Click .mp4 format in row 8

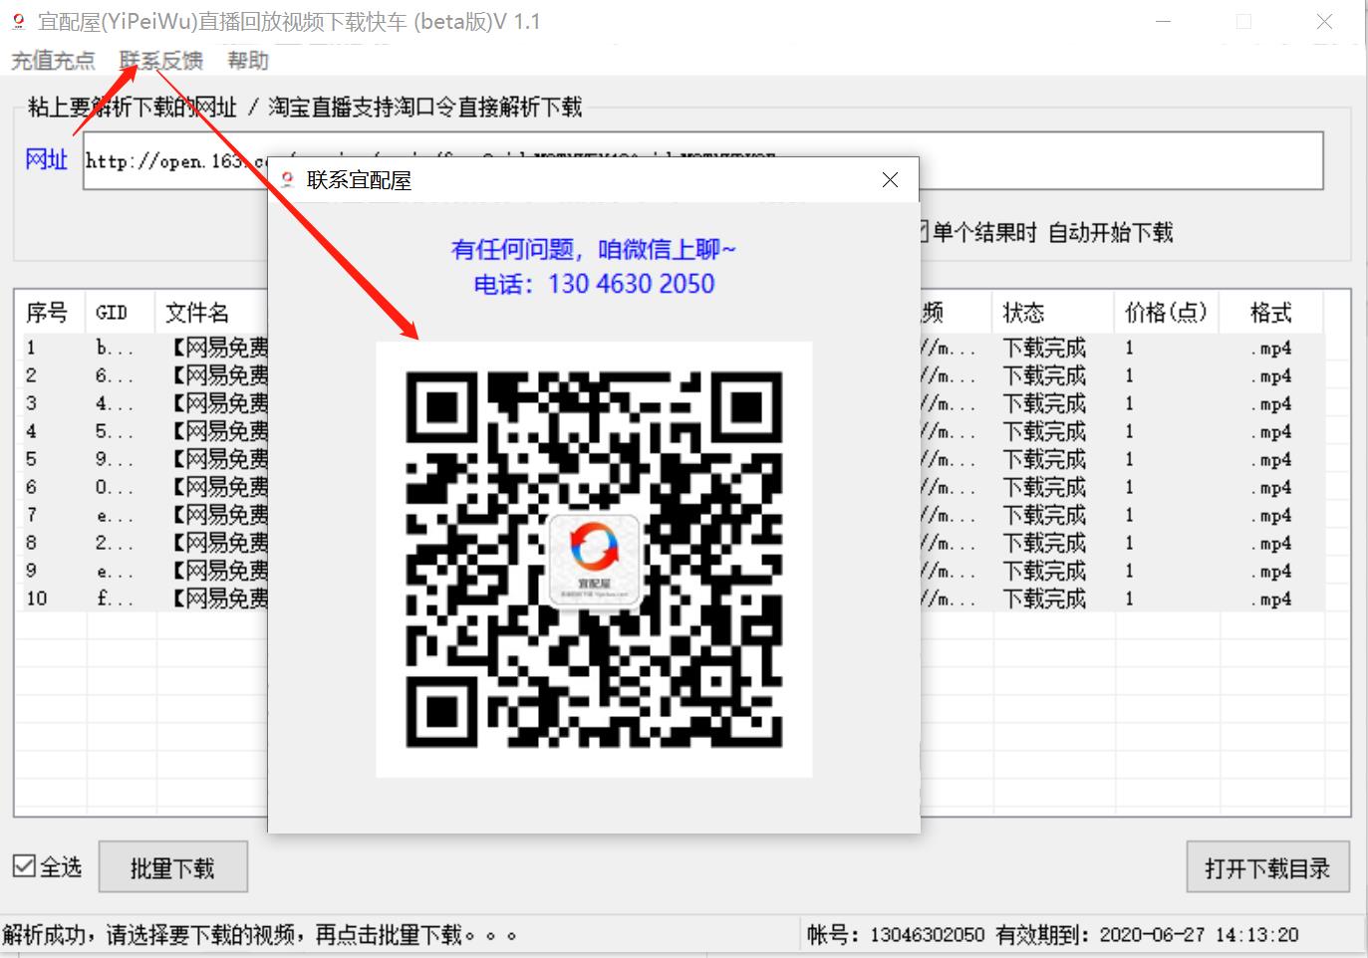click(x=1271, y=543)
